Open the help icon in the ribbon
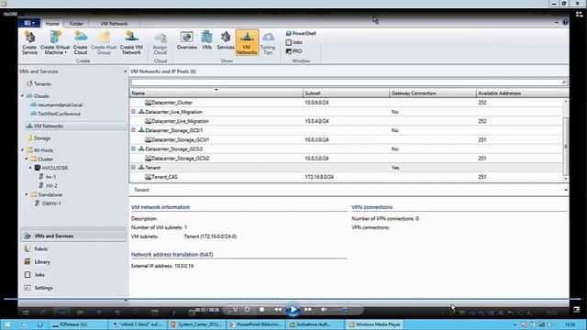The image size is (587, 330). click(x=565, y=22)
